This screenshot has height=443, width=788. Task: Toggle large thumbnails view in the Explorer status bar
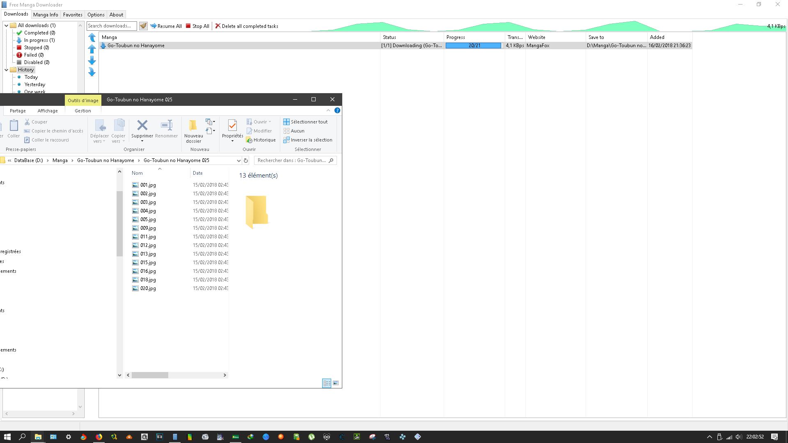pyautogui.click(x=336, y=383)
